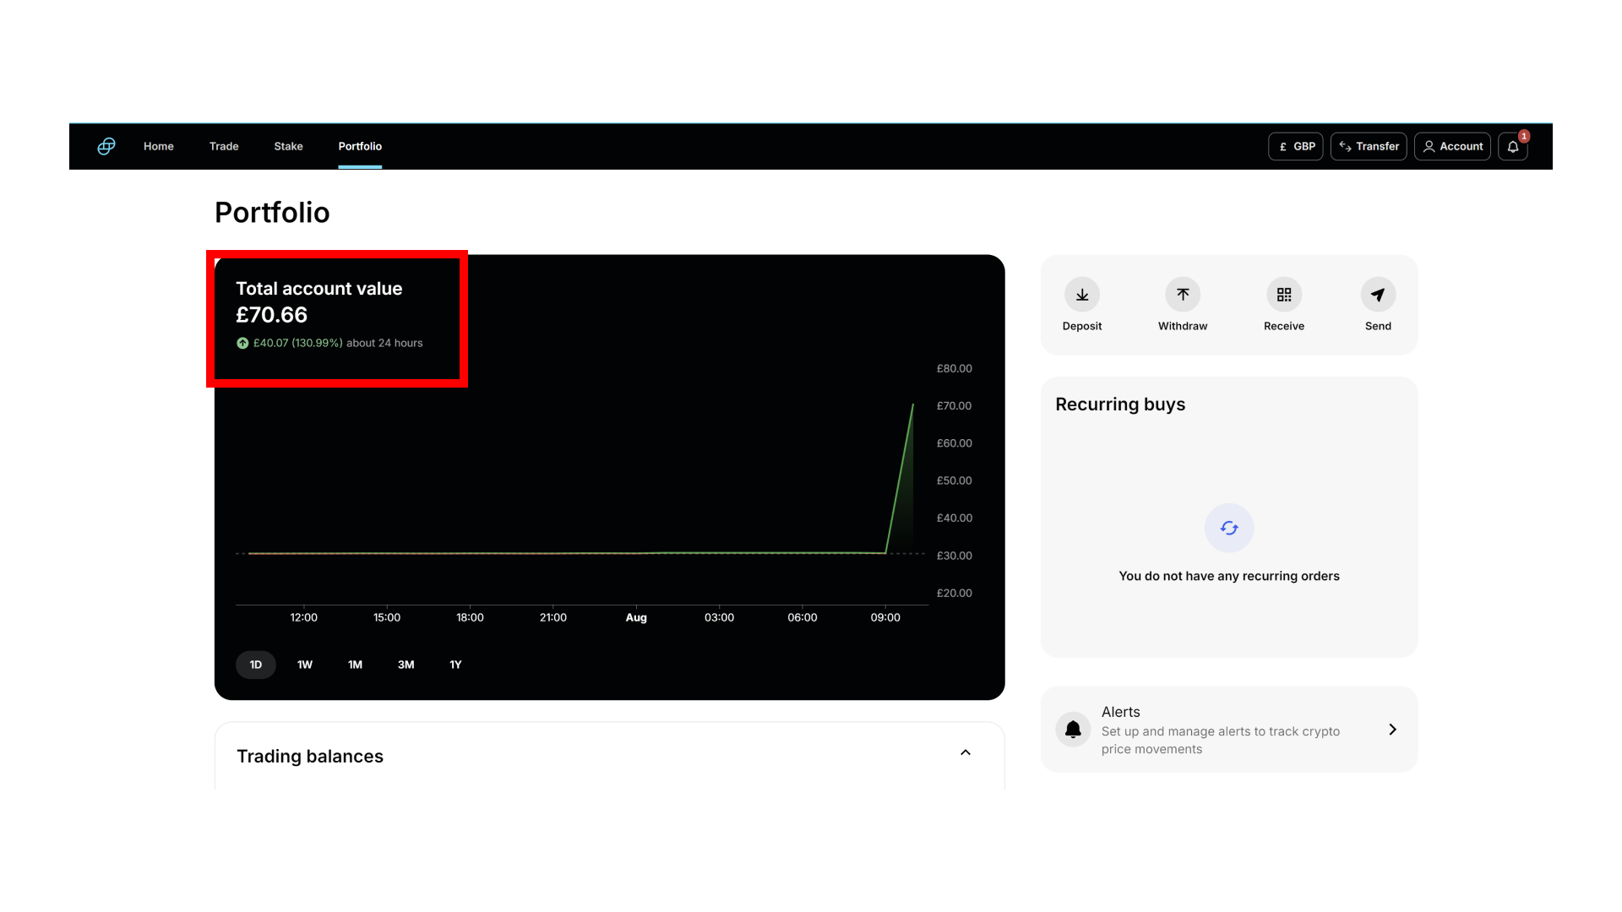Click the Trading balances heading

310,757
